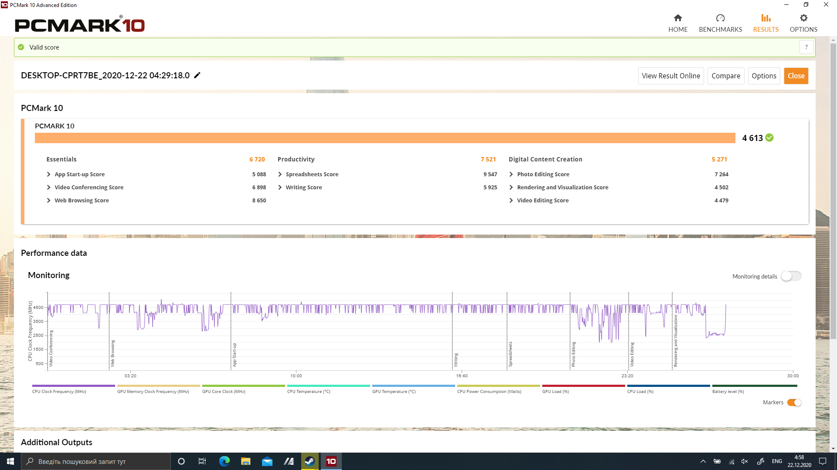Open the slanted stripes app in taskbar
The width and height of the screenshot is (837, 470).
pos(288,461)
